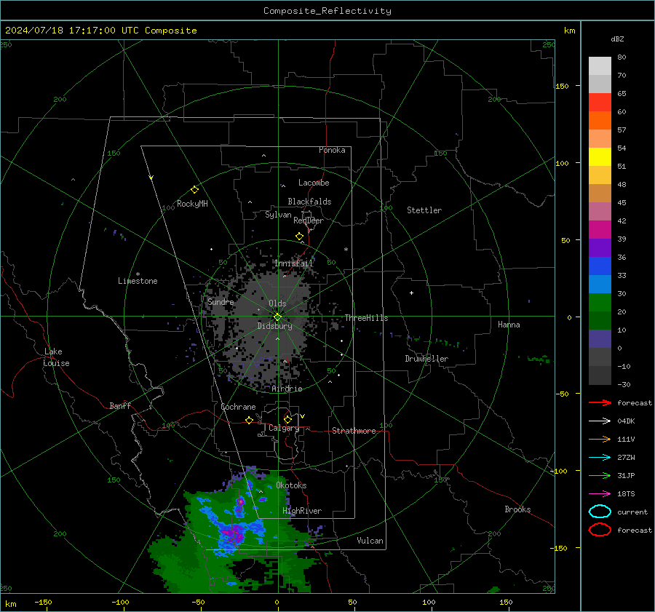Screen dimensions: 655x612
Task: Click the Olds label
Action: click(277, 303)
